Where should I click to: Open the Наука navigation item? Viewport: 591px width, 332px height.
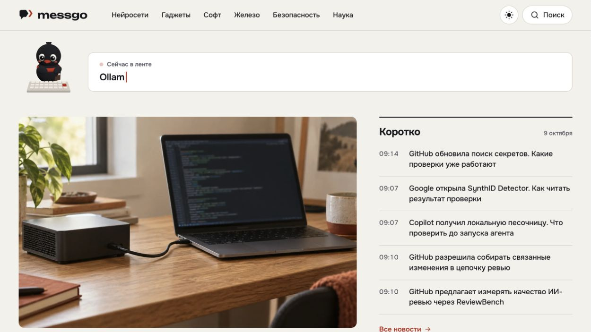pos(343,15)
